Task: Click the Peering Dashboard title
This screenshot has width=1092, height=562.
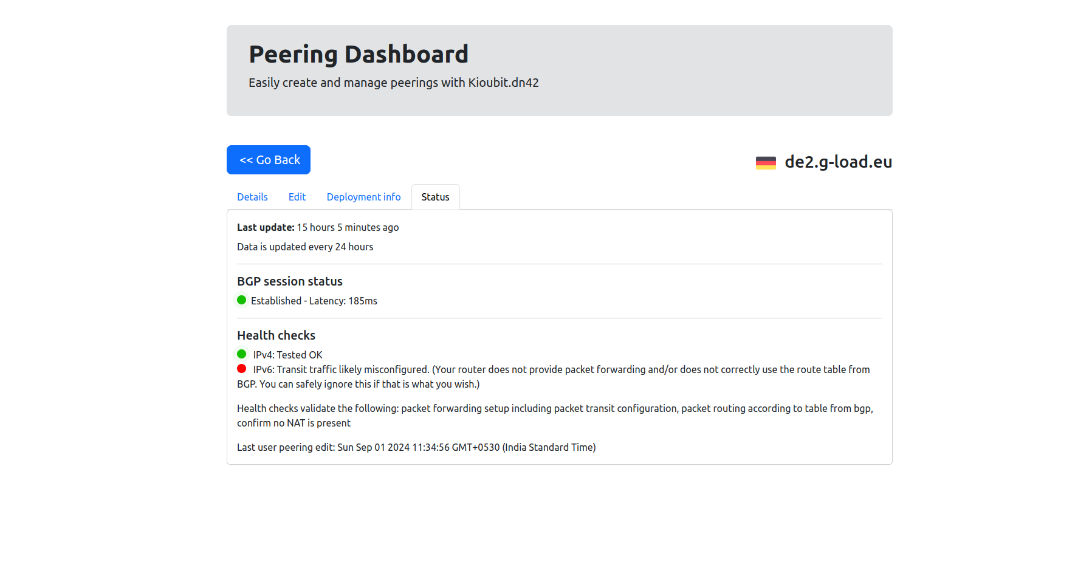Action: [x=359, y=54]
